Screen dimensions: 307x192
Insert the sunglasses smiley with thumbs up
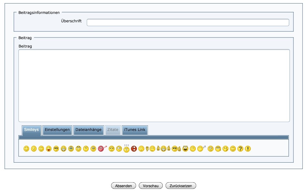point(176,149)
